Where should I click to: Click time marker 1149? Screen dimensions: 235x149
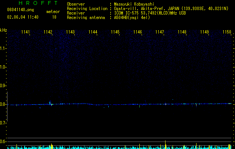pos(205,32)
